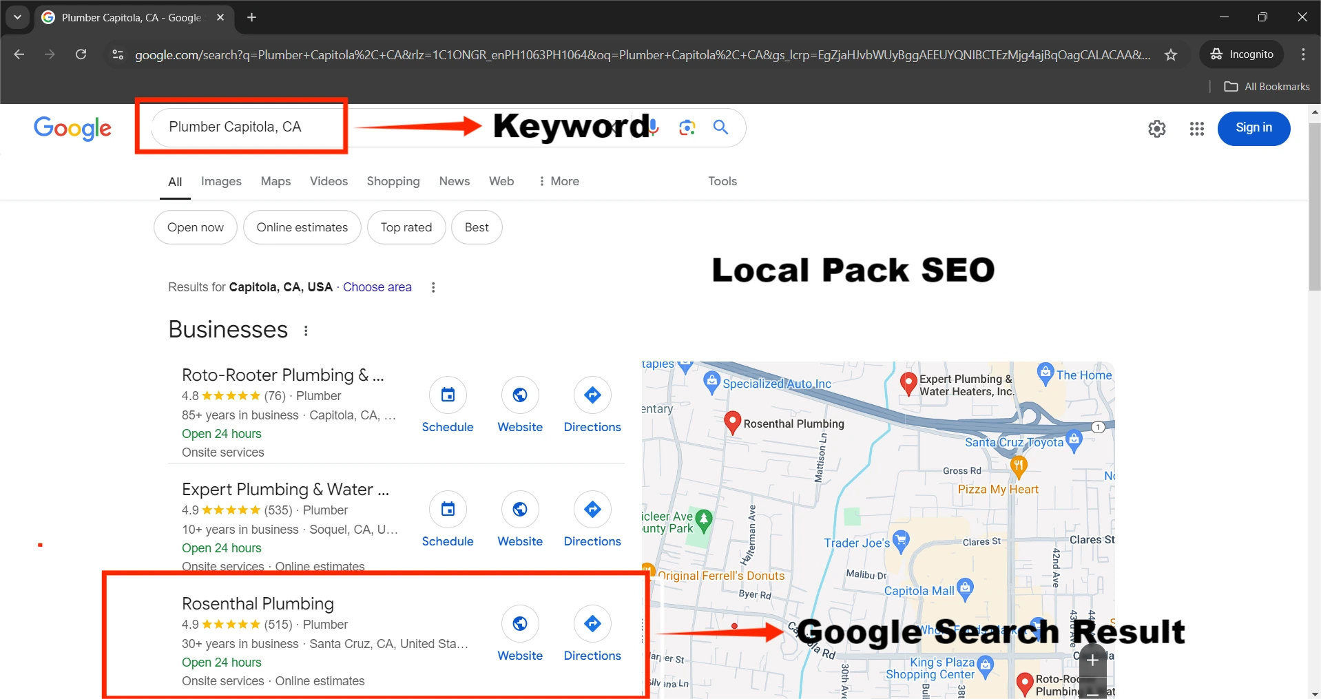Click Specialized Auto Inc map marker

711,382
